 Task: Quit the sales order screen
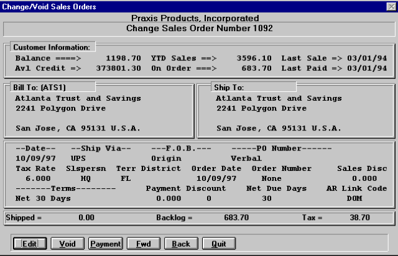point(219,244)
